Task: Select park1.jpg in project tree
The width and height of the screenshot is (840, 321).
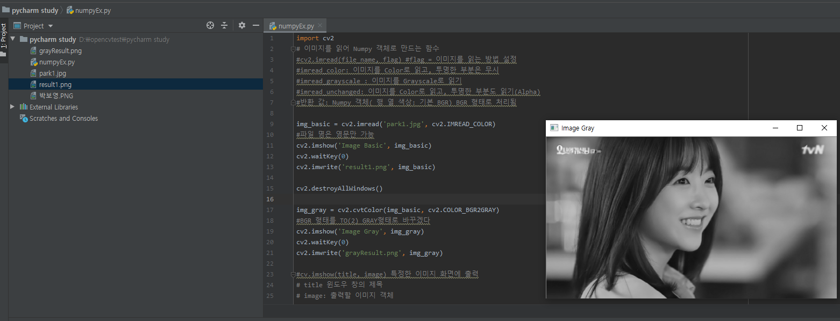Action: [53, 74]
